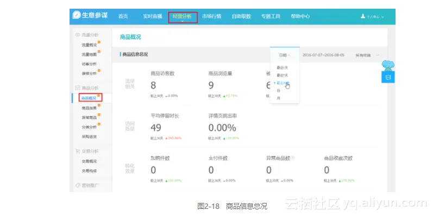Open 装修分析 in the sidebar
The width and height of the screenshot is (433, 216).
click(x=89, y=73)
